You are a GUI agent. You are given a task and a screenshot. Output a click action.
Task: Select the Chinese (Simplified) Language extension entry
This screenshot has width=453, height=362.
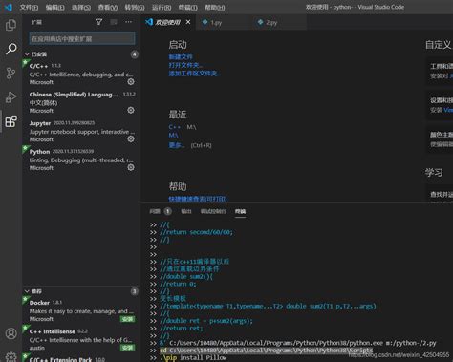point(81,102)
